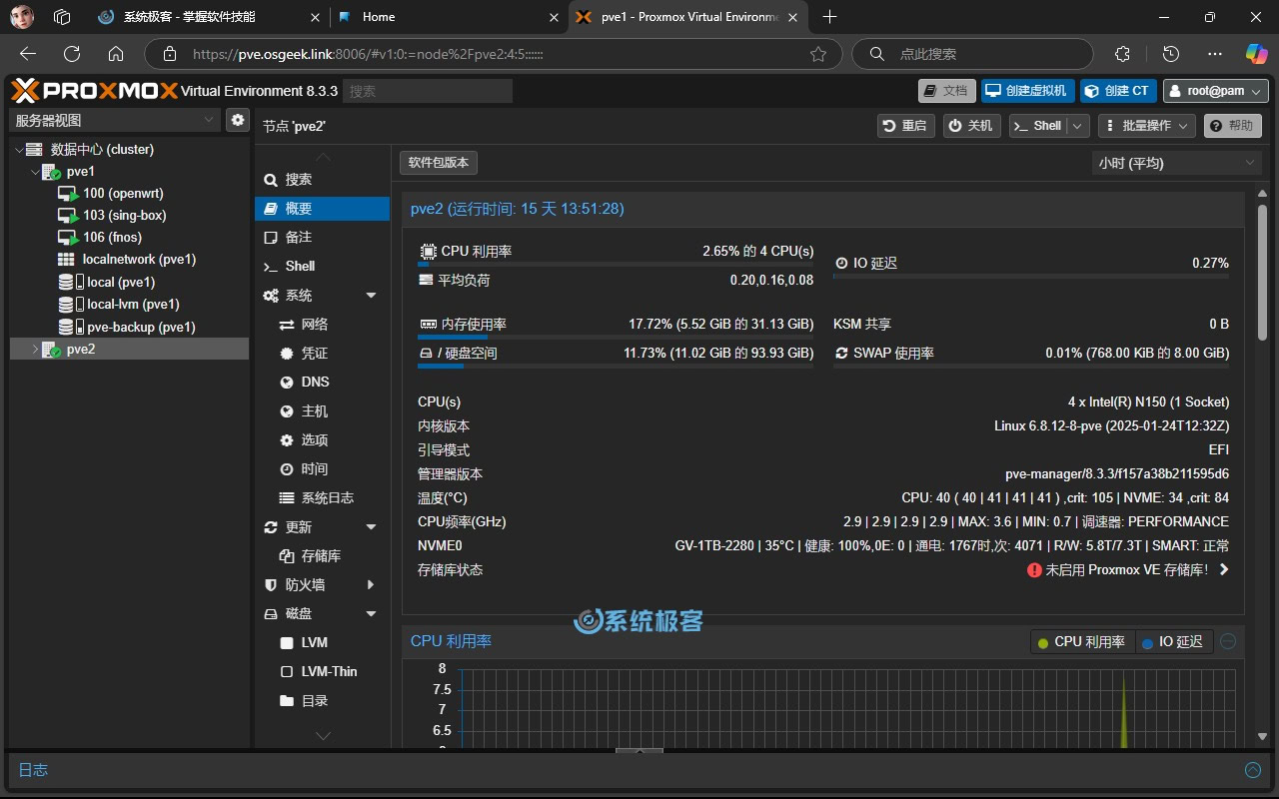Open the LVM menu item

[322, 643]
